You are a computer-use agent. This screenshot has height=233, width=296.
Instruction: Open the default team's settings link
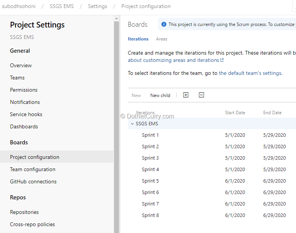pyautogui.click(x=251, y=73)
